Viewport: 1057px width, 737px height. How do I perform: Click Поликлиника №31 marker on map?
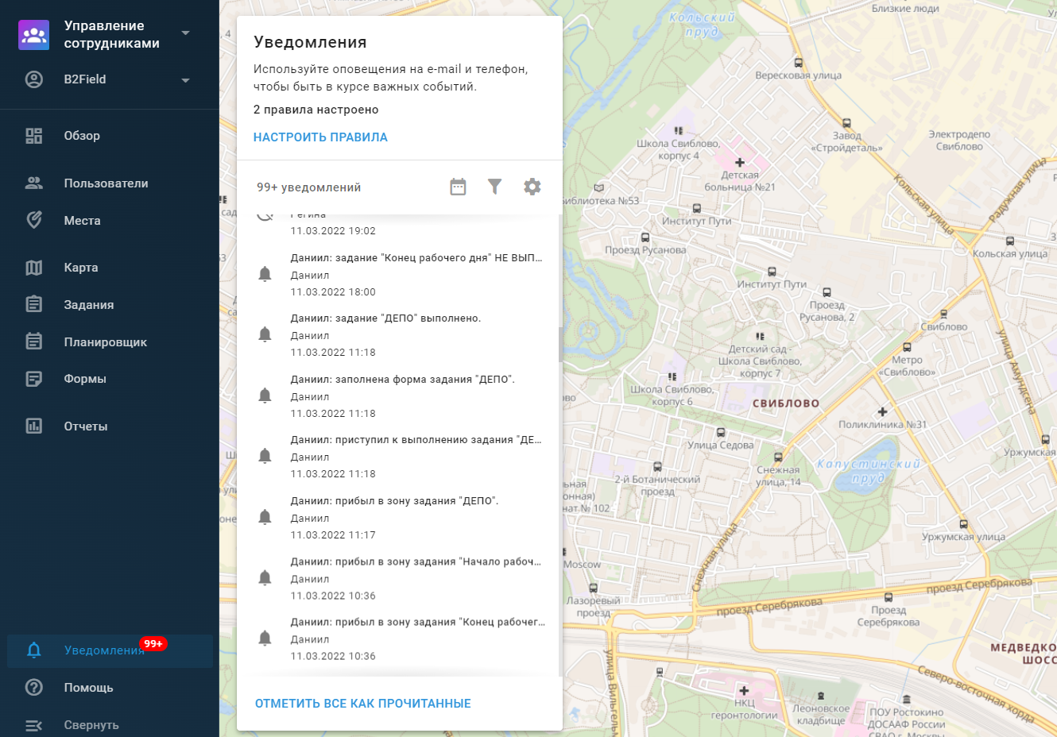click(x=882, y=412)
